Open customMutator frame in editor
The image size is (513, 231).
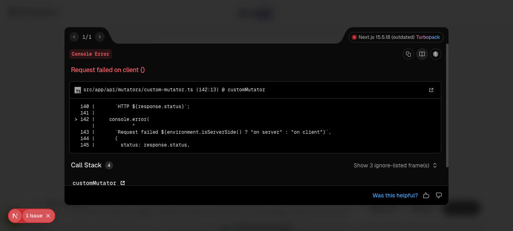click(123, 183)
